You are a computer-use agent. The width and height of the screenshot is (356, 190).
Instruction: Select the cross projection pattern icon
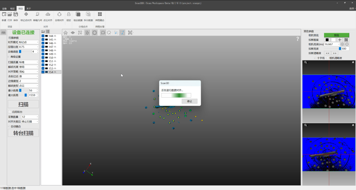[x=340, y=40]
